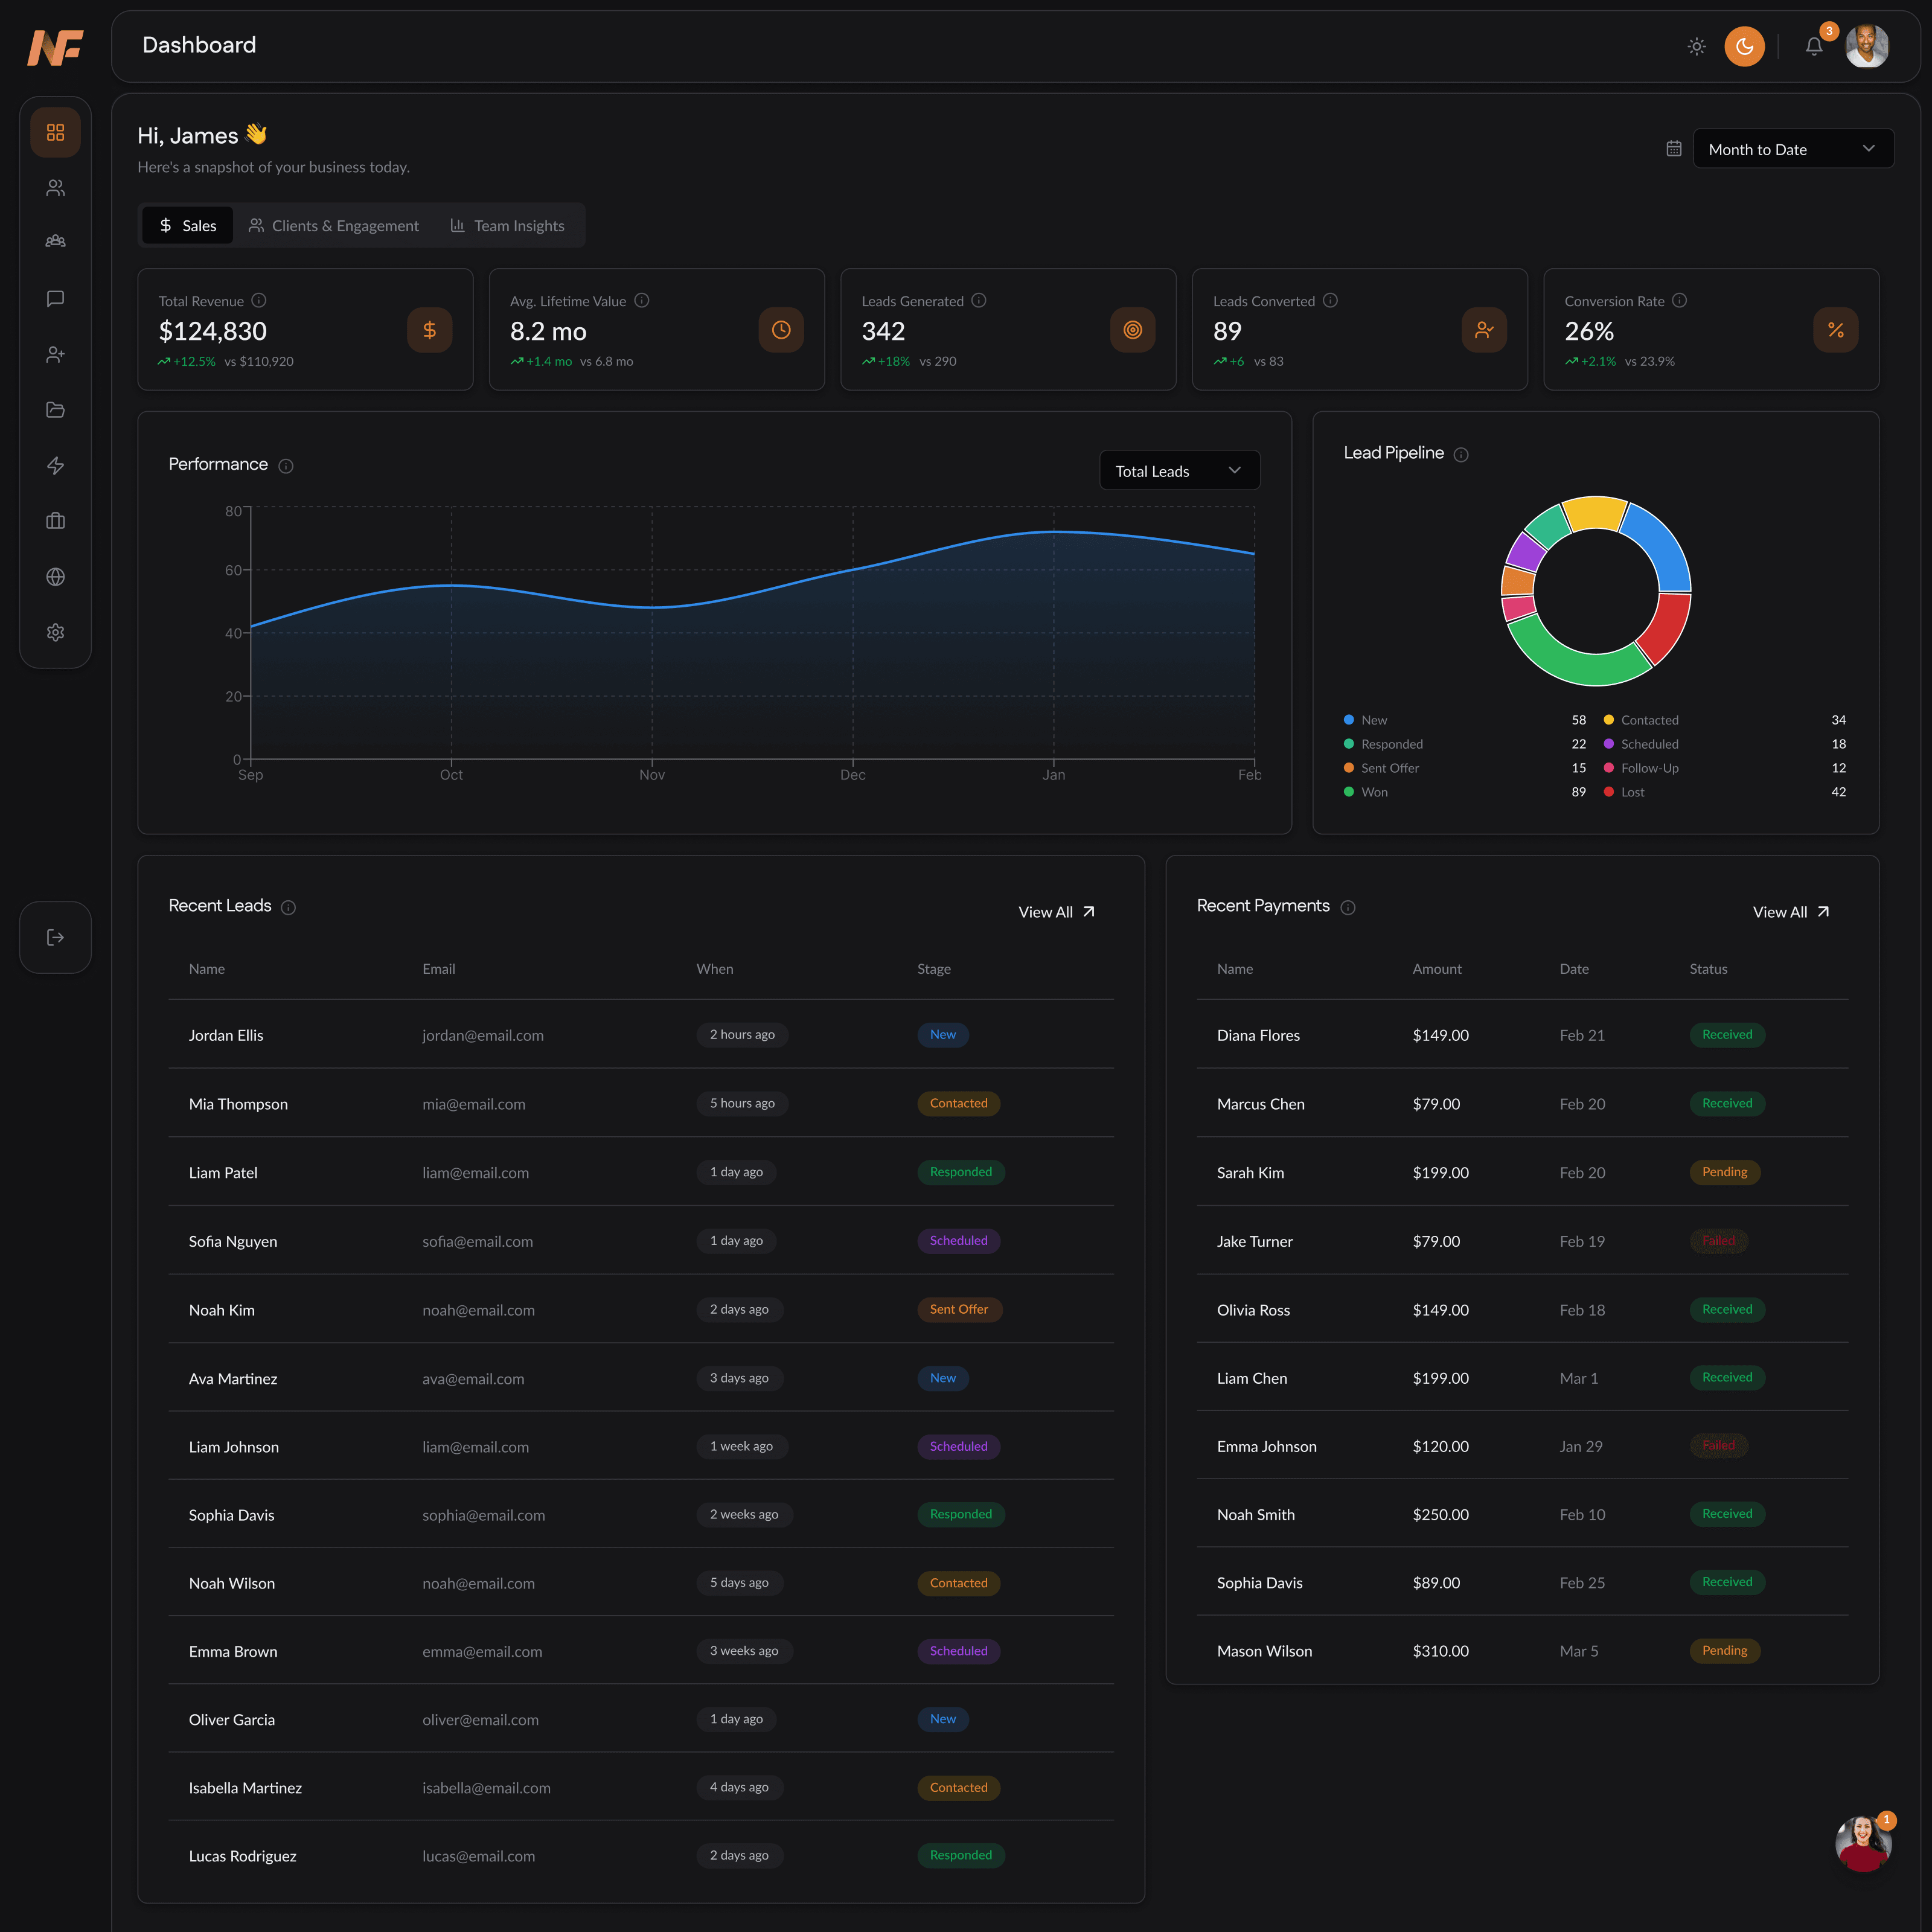
Task: Click View All in Recent Leads
Action: point(1056,912)
